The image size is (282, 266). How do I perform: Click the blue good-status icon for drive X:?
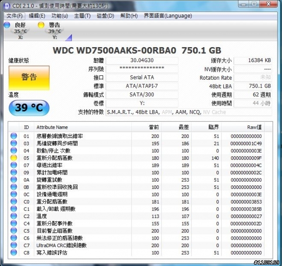pyautogui.click(x=7, y=25)
